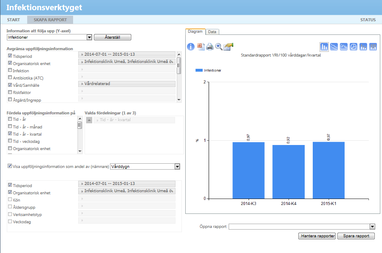Click the Spara rapport button
The width and height of the screenshot is (382, 253).
coord(356,236)
